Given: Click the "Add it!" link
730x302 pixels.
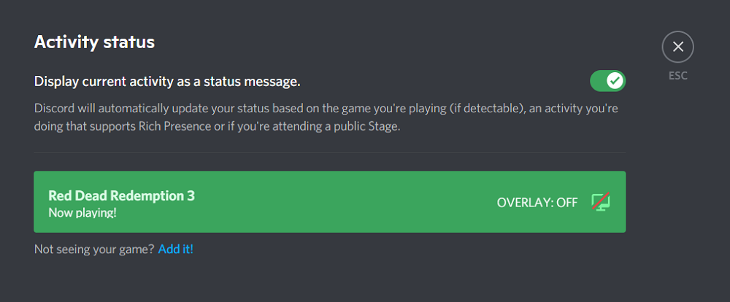Looking at the screenshot, I should tap(176, 249).
